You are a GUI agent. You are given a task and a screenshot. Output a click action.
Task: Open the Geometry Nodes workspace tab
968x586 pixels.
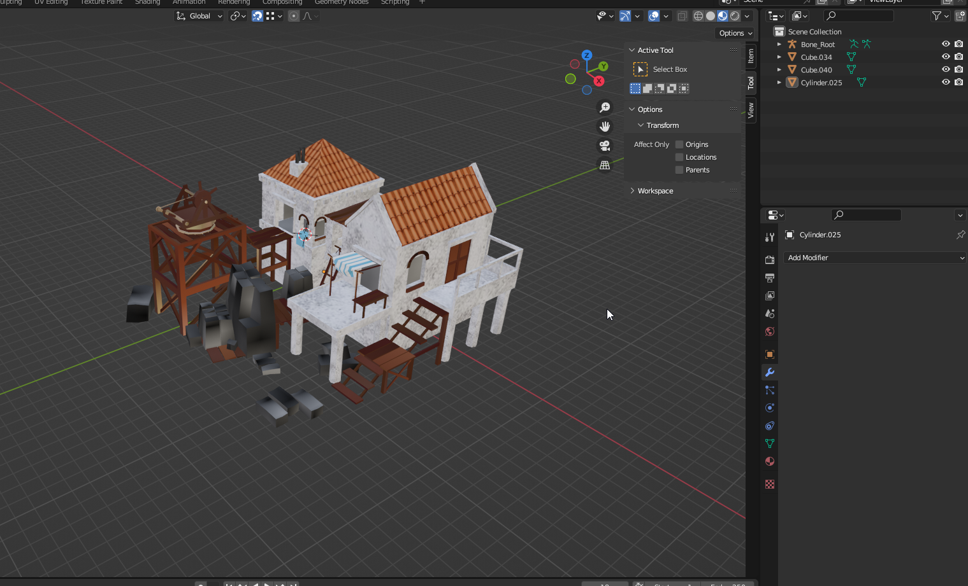tap(342, 3)
